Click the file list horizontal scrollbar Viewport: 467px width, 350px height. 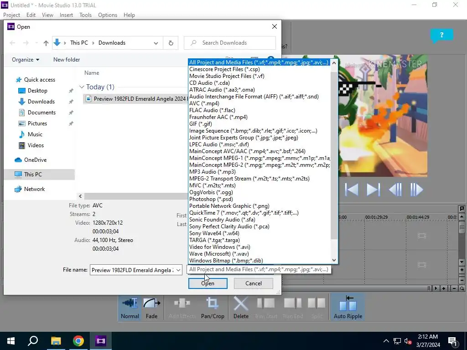click(135, 196)
